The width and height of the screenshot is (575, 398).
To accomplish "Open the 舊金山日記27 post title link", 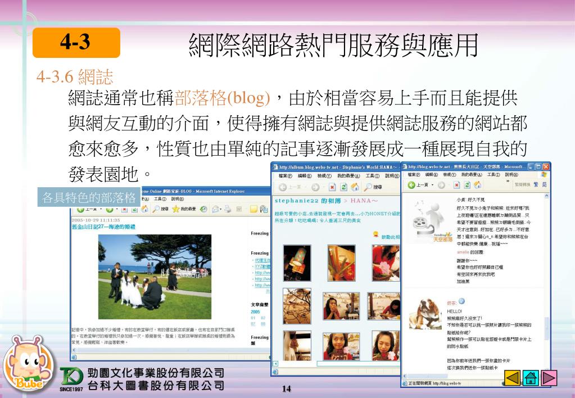I will 103,227.
